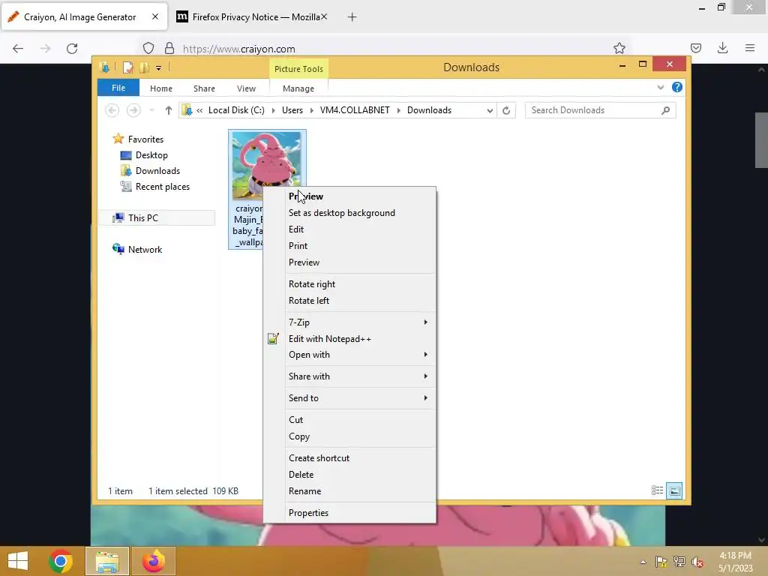Click the Majin Buu image thumbnail
Image resolution: width=768 pixels, height=576 pixels.
[267, 166]
